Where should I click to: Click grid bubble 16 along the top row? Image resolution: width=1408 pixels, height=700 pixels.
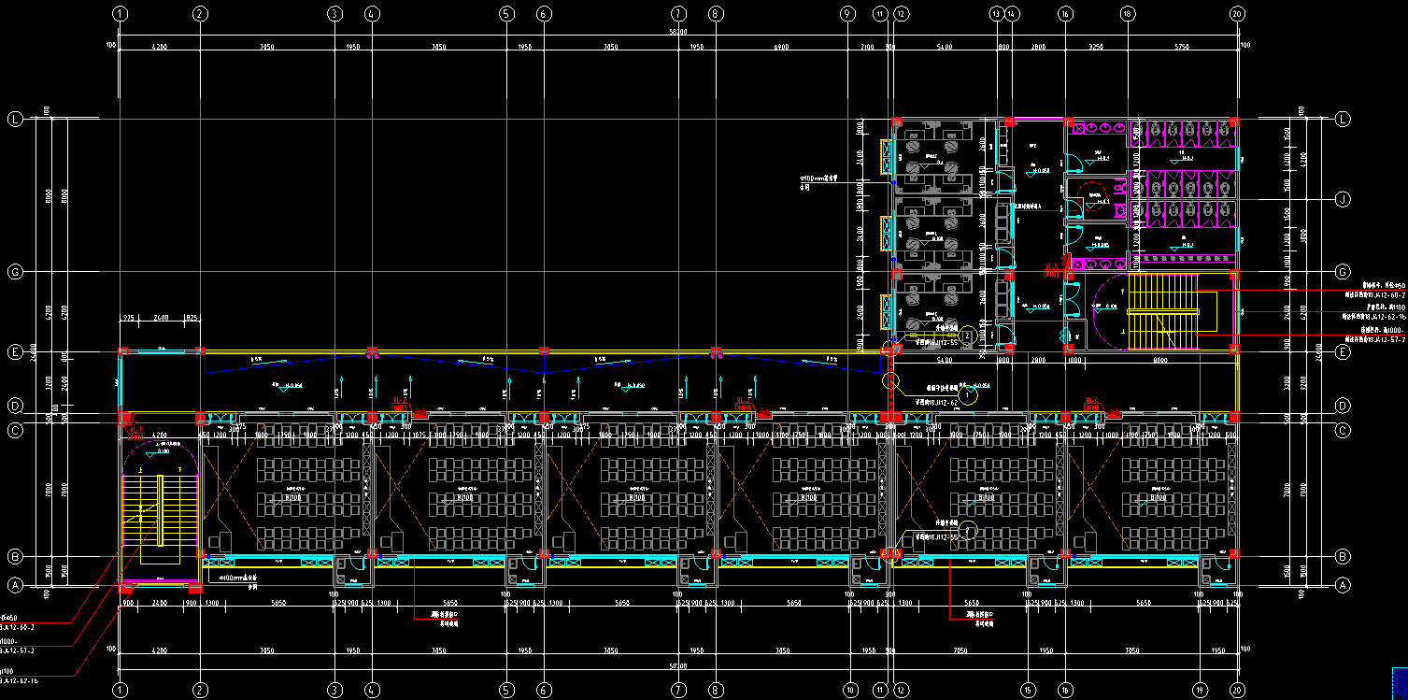point(1065,14)
